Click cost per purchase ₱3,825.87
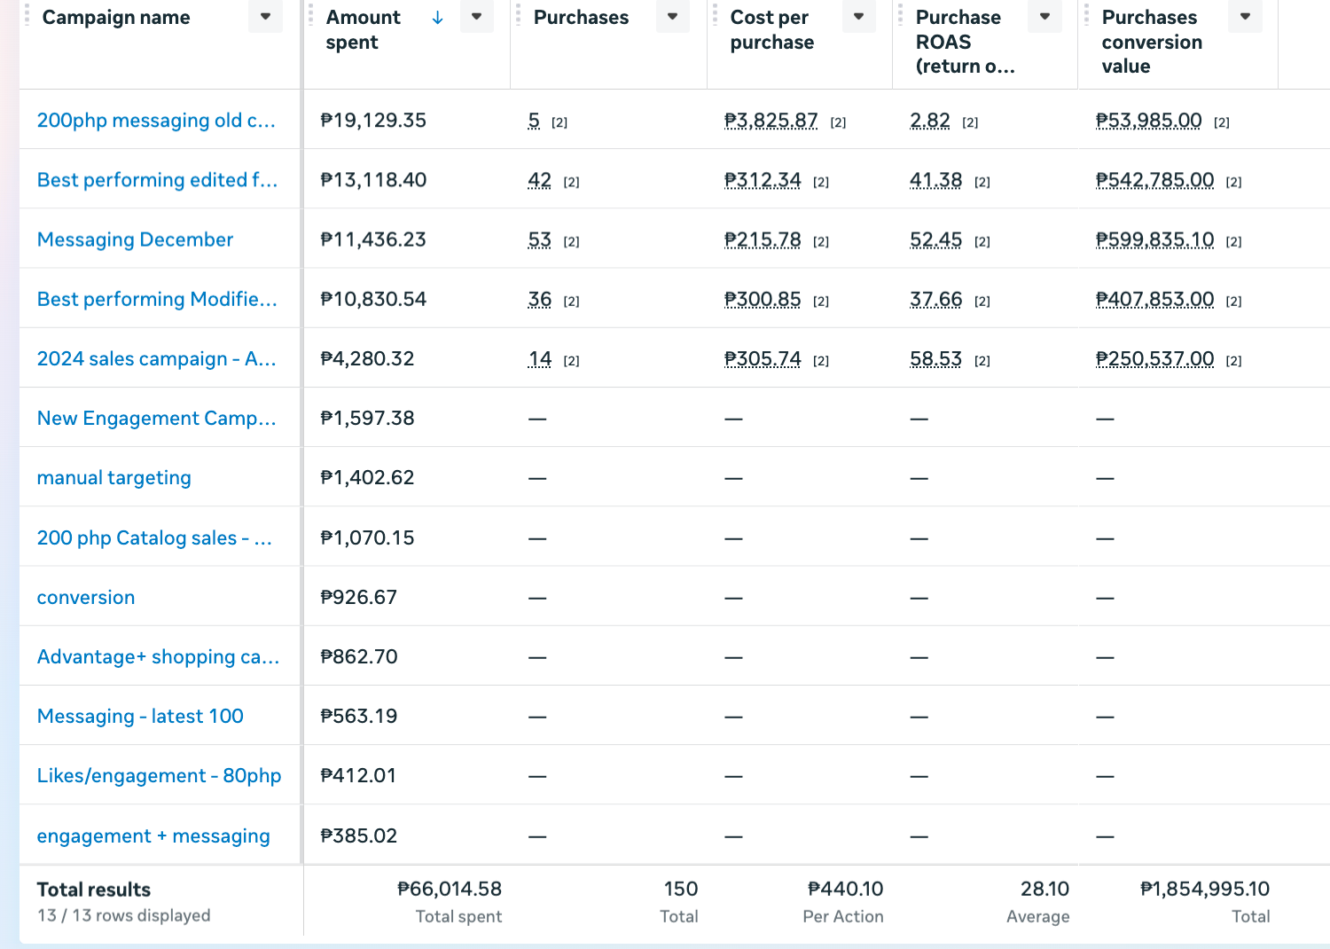The width and height of the screenshot is (1330, 949). [771, 121]
